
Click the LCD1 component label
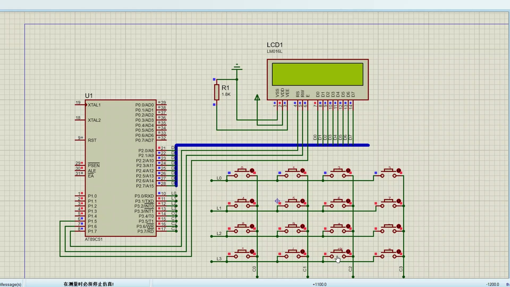click(x=275, y=45)
